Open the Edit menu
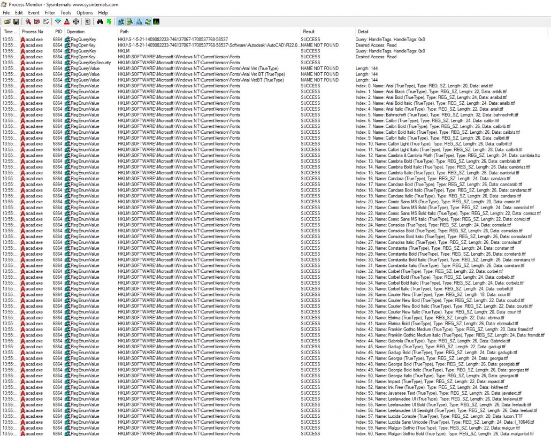 coord(19,13)
